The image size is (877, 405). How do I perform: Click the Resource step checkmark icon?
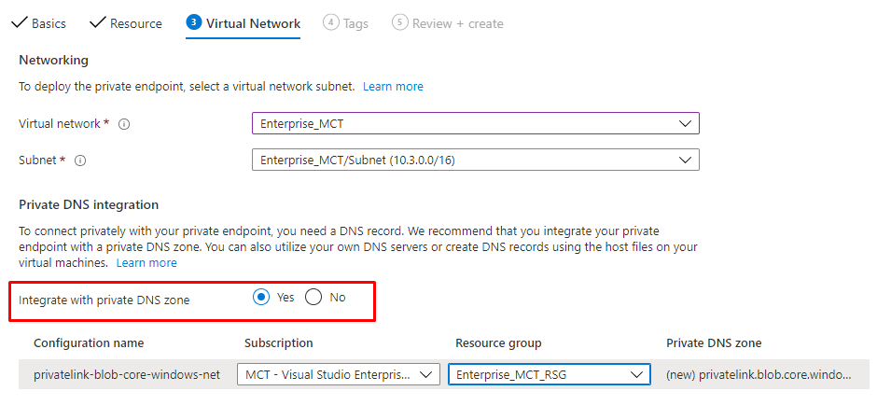[x=96, y=22]
